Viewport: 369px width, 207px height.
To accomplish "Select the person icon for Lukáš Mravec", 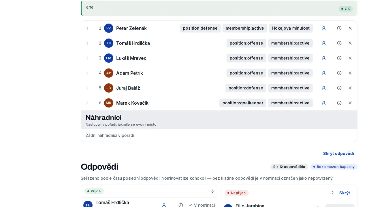I will coord(324,58).
